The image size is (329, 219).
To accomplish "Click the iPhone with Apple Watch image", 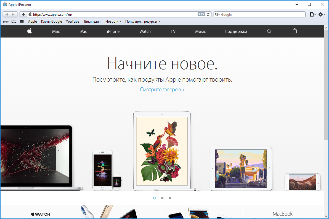I will coord(107,170).
